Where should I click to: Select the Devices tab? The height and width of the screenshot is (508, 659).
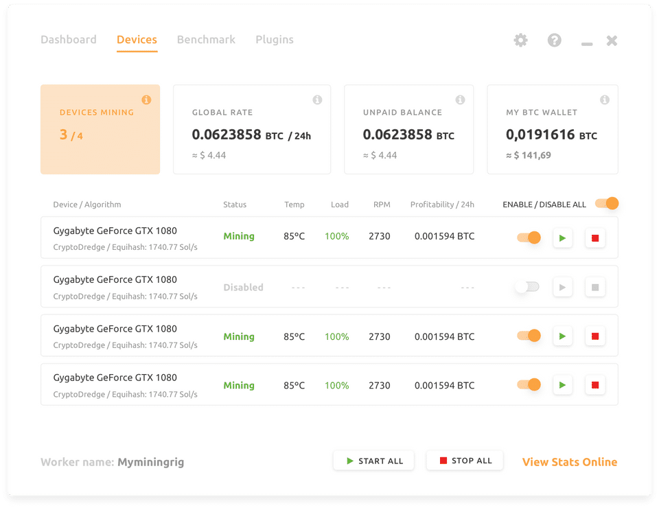click(137, 40)
